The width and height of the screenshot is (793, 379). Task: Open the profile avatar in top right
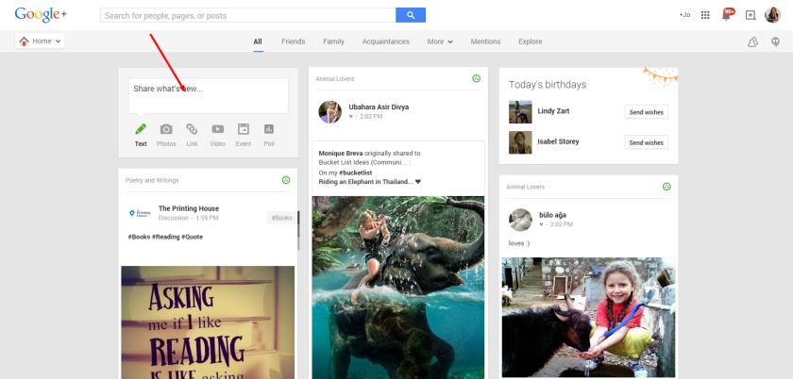coord(773,15)
